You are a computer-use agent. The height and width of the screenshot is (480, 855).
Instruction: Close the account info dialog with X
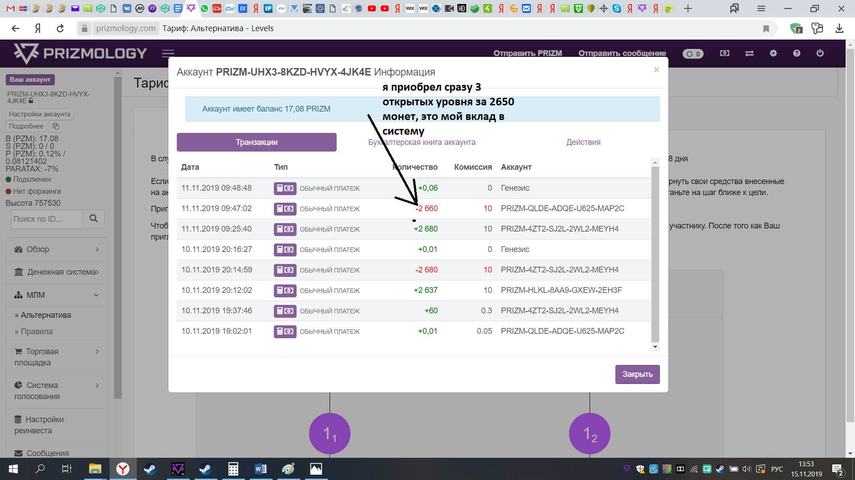[x=656, y=69]
